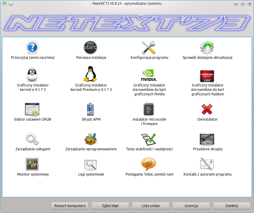Select 'Zarządzanie usługami' label
Image resolution: width=254 pixels, height=213 pixels.
33,149
